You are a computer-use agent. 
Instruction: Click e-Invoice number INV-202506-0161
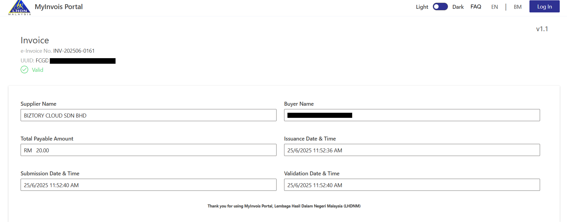coord(74,51)
